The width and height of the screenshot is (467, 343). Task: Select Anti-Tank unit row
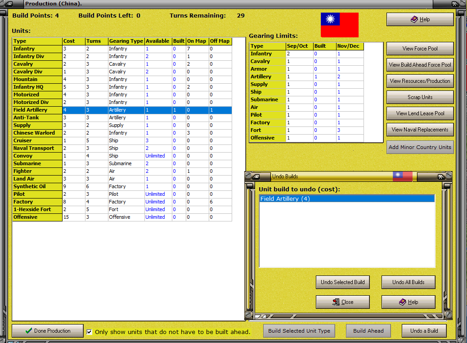point(122,117)
